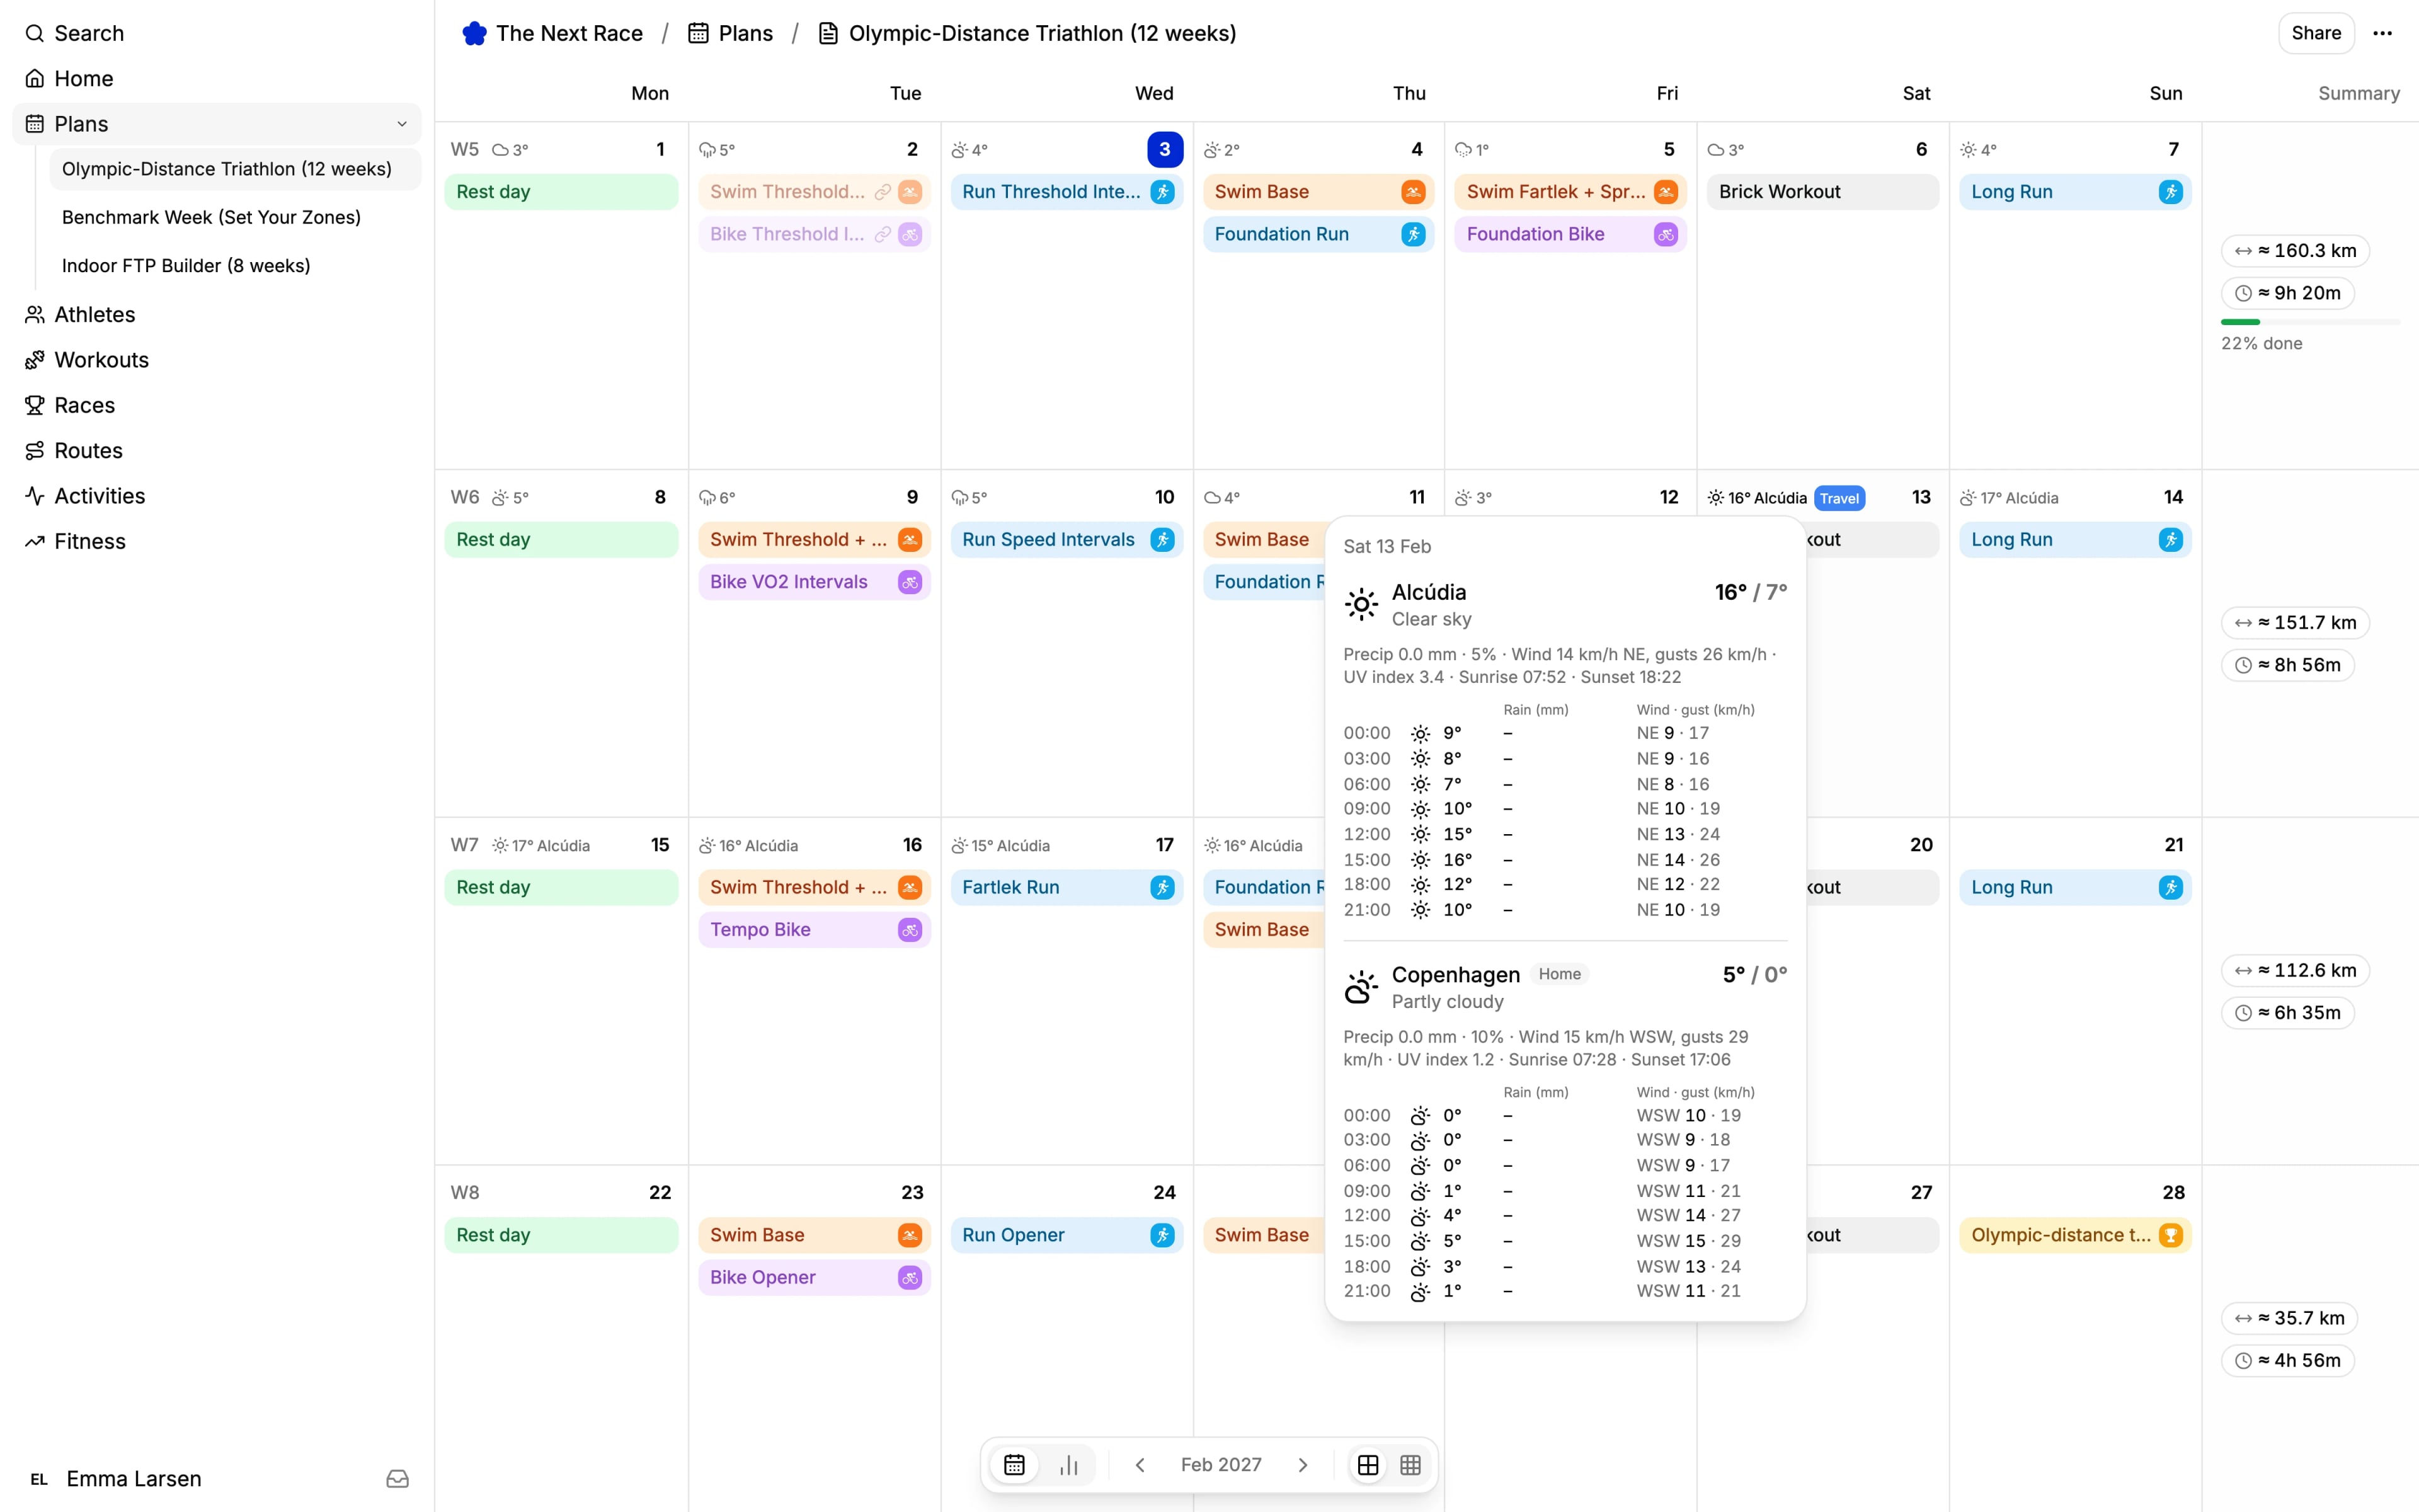Click the document icon in breadcrumb title

coord(828,34)
